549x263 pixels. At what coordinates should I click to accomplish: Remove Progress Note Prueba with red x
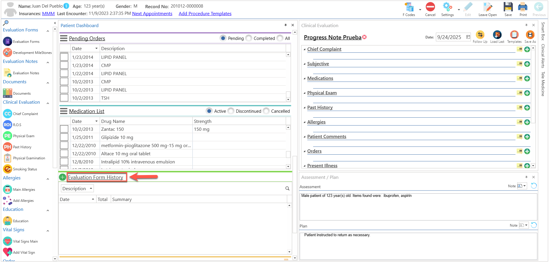pos(364,37)
